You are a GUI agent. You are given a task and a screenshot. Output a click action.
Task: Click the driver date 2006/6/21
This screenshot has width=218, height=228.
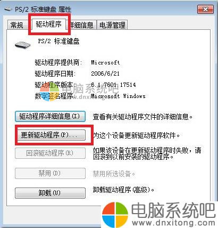pyautogui.click(x=105, y=74)
